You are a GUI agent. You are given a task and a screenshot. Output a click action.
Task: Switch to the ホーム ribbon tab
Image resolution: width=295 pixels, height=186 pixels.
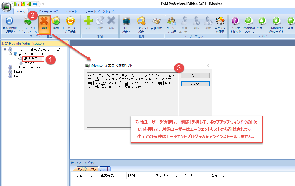click(x=21, y=11)
